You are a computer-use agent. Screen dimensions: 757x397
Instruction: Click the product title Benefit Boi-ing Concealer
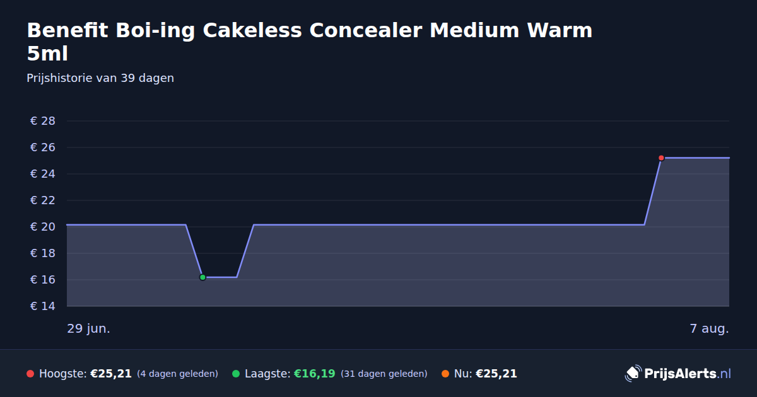point(310,42)
